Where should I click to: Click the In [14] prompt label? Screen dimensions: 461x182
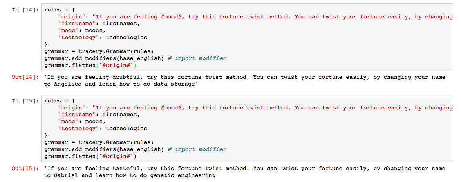(x=25, y=10)
